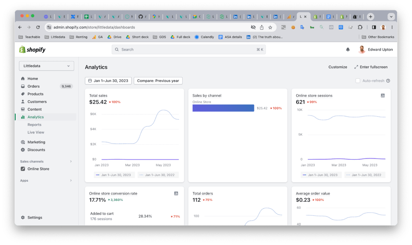412x245 pixels.
Task: Click the Orders inbox icon
Action: pyautogui.click(x=23, y=86)
